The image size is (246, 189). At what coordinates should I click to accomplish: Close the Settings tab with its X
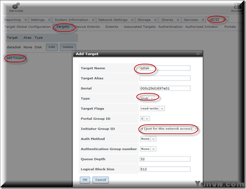(x=49, y=20)
